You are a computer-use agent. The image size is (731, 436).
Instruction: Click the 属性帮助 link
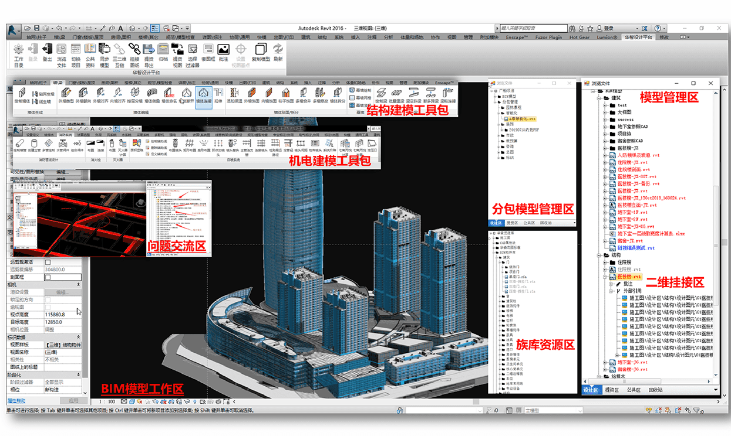coord(15,401)
